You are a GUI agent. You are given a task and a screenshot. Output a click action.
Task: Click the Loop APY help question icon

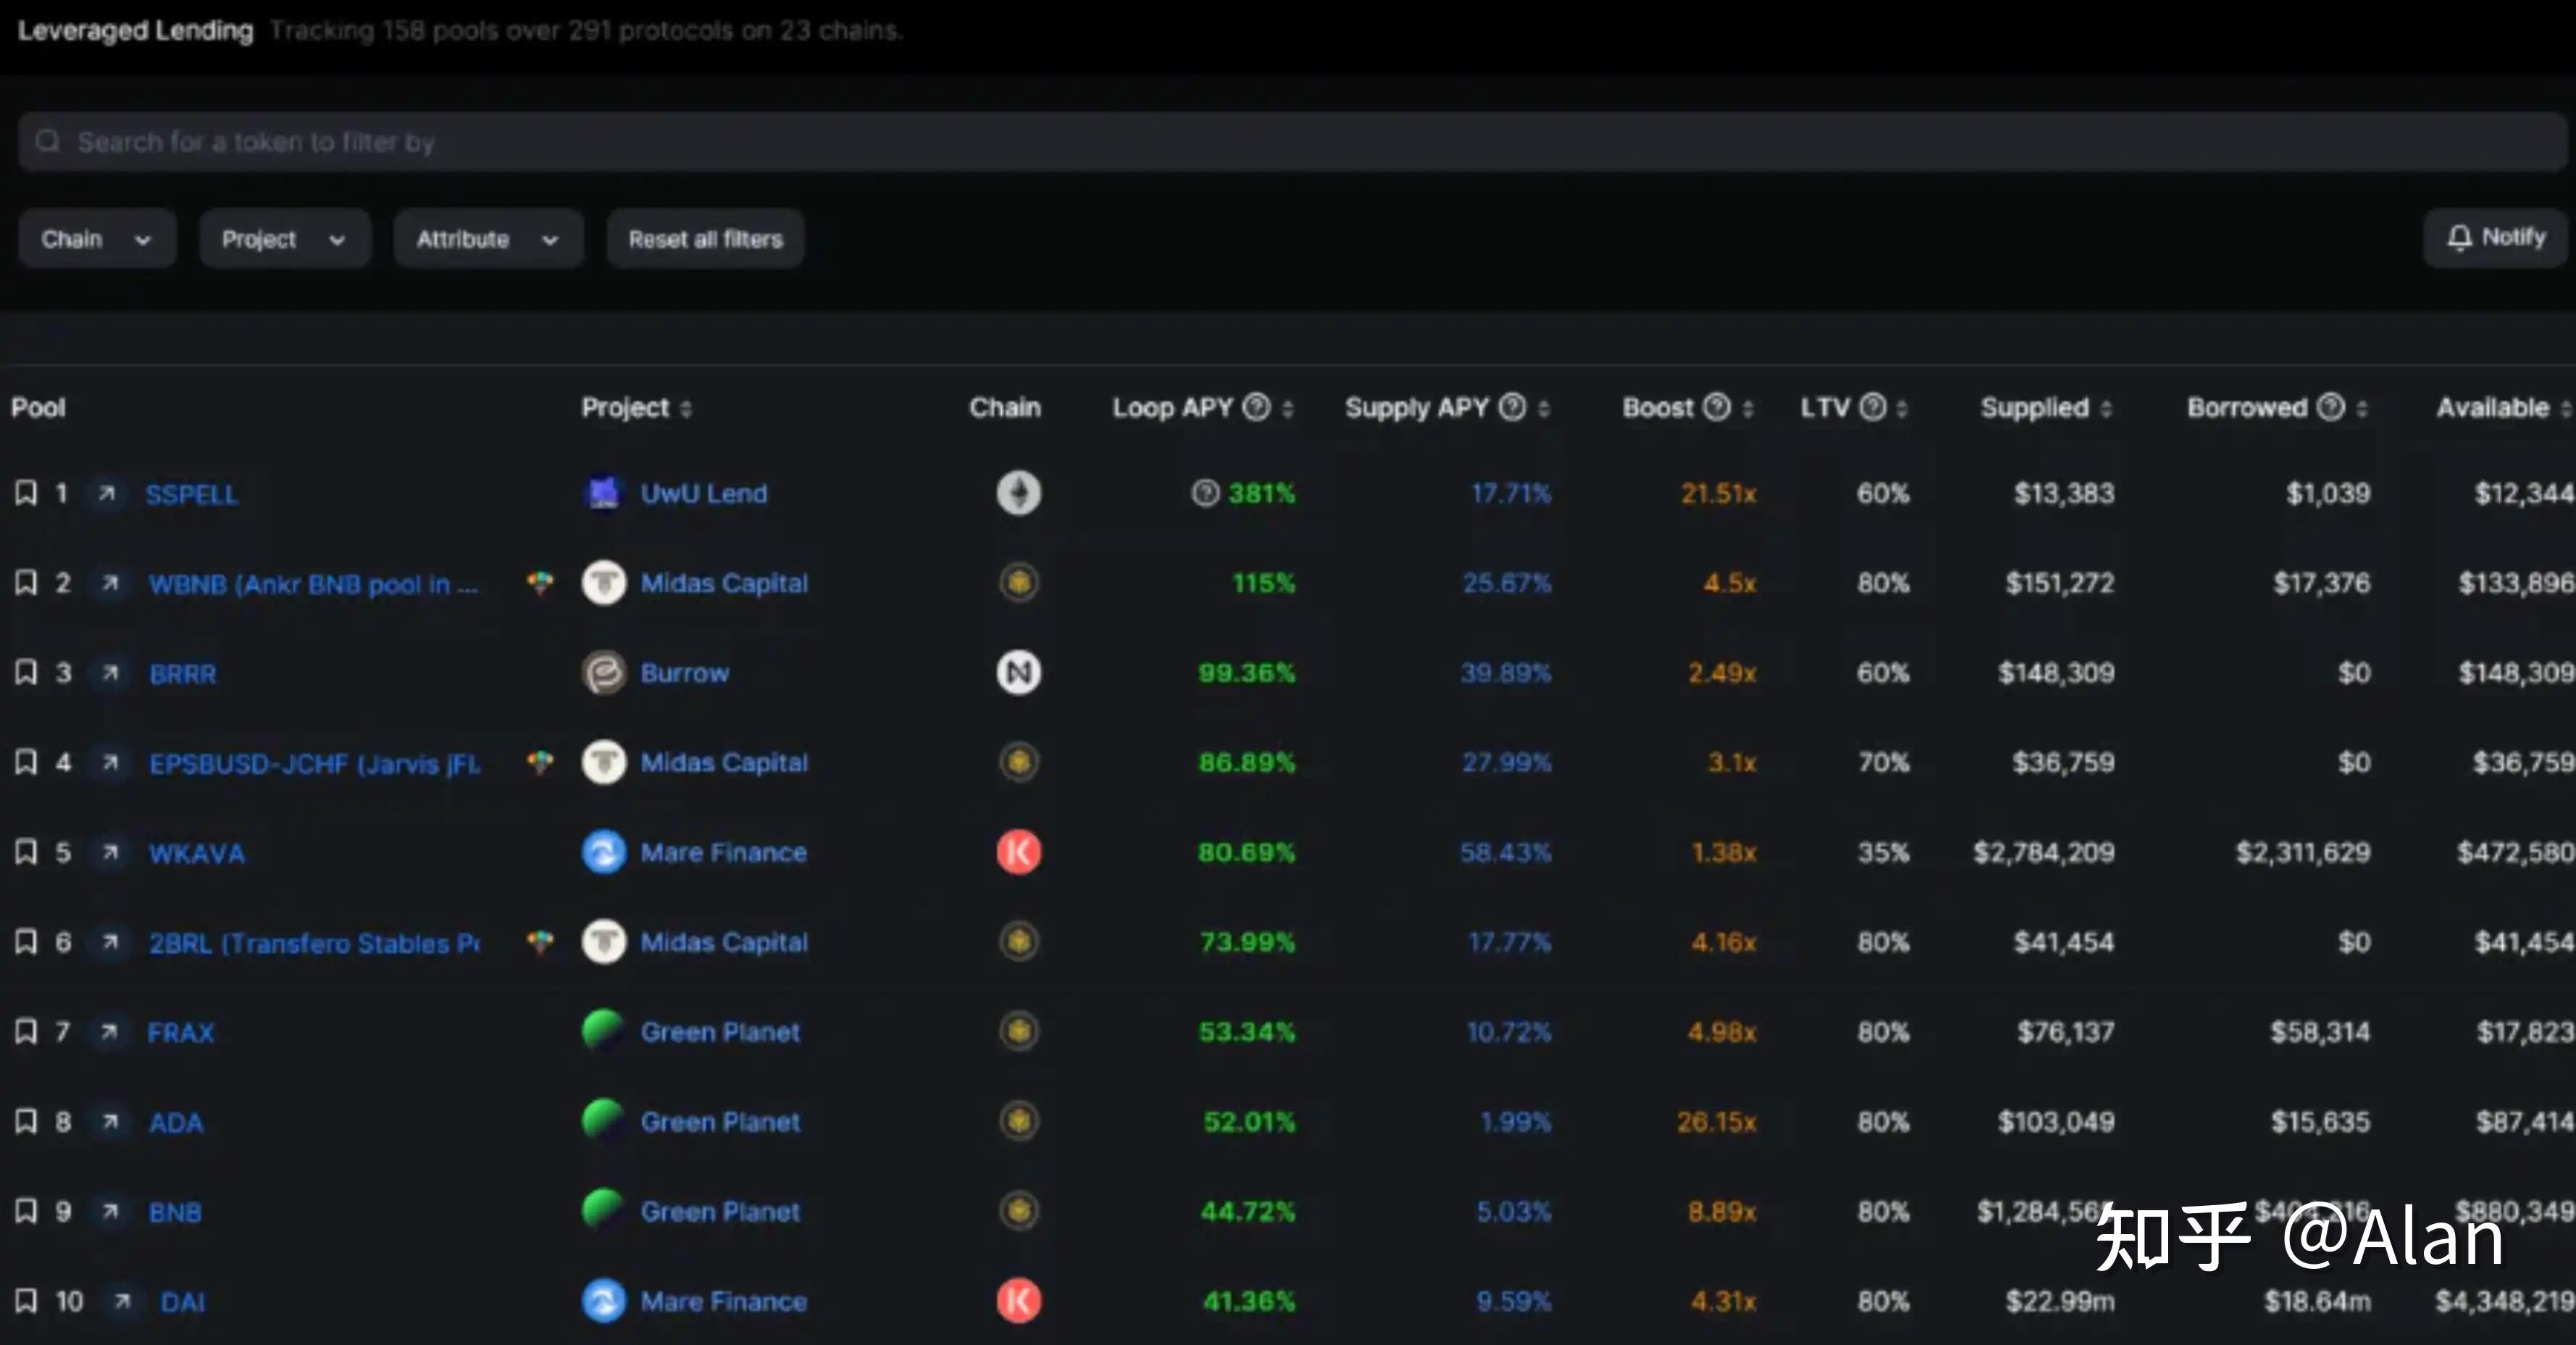click(x=1256, y=407)
